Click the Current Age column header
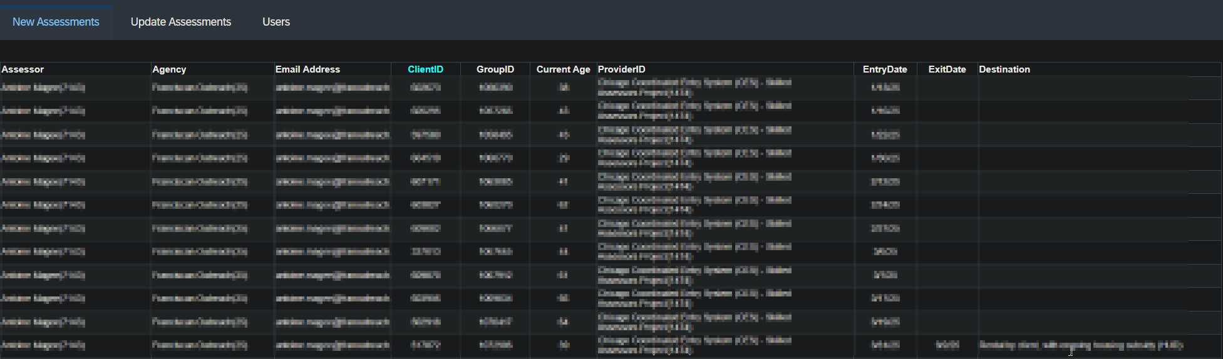This screenshot has height=359, width=1223. click(563, 69)
